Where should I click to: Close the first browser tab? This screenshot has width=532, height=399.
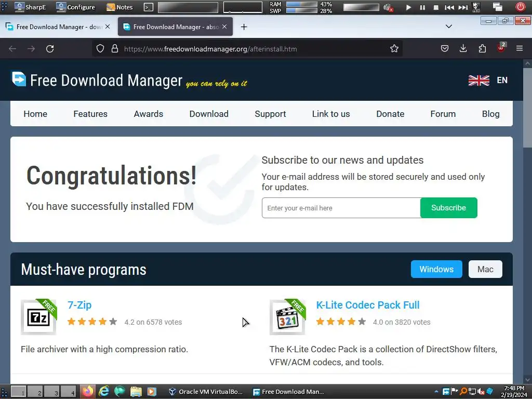pyautogui.click(x=108, y=26)
